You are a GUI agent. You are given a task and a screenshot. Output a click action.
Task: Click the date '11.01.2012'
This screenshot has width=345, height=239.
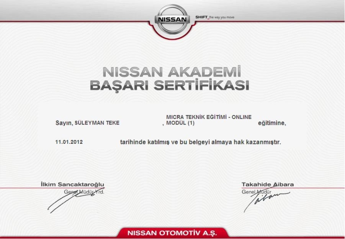pos(69,142)
